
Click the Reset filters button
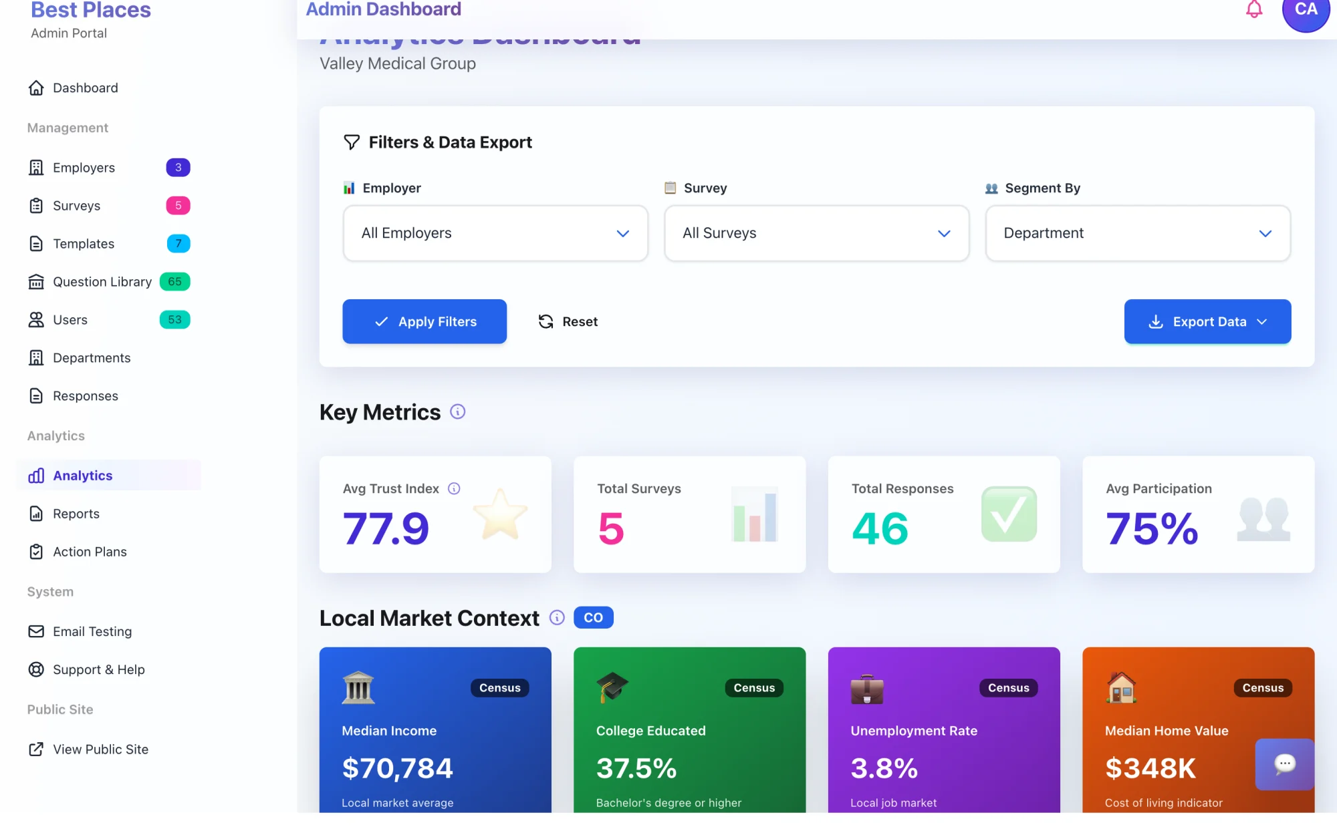tap(568, 322)
